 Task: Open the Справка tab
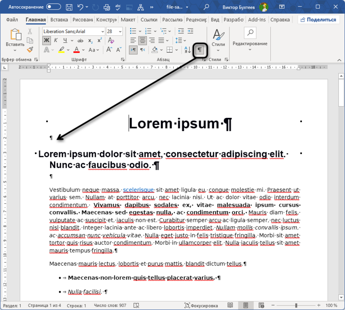(280, 20)
